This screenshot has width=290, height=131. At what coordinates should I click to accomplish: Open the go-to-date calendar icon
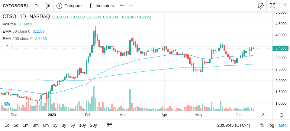pyautogui.click(x=109, y=125)
